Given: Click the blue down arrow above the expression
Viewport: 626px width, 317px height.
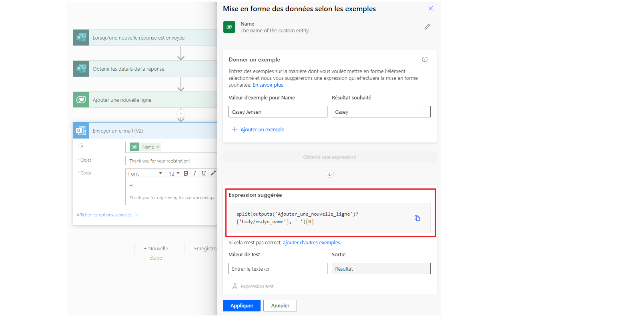Looking at the screenshot, I should (329, 173).
